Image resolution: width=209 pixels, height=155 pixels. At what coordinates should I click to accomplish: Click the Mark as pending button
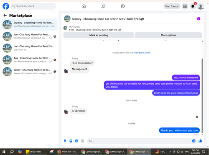click(99, 35)
